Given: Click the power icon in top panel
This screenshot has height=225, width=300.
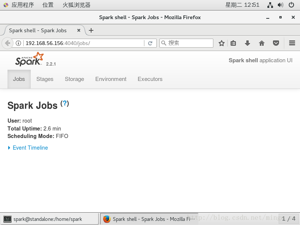Looking at the screenshot, I should point(291,5).
